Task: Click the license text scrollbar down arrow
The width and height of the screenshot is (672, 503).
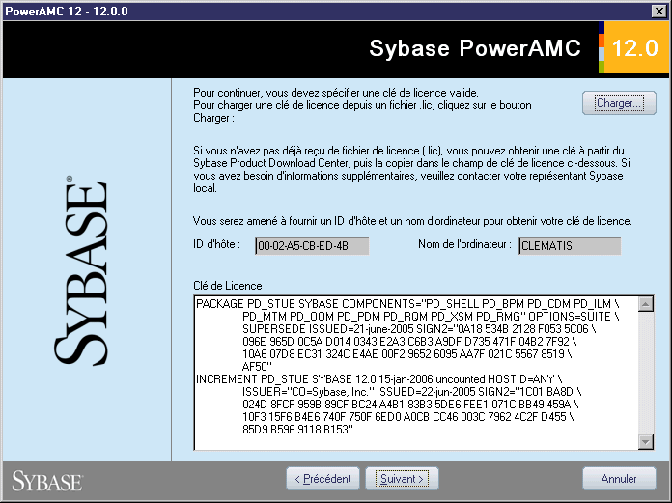Action: [646, 441]
